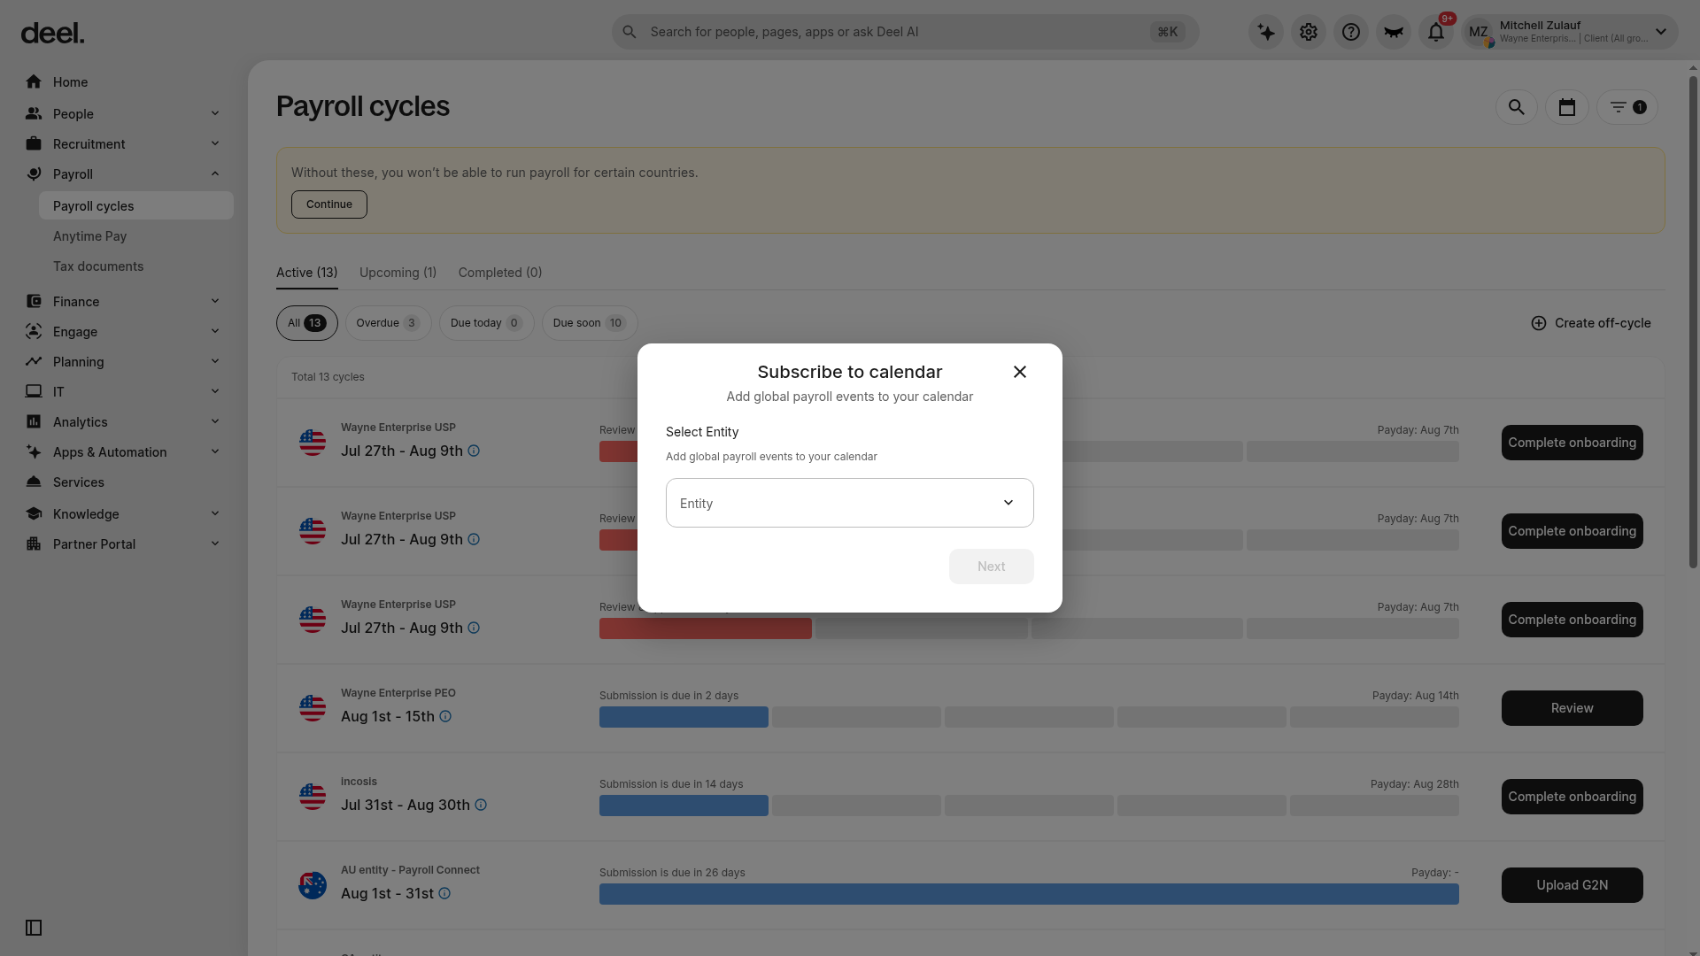This screenshot has height=956, width=1700.
Task: Click the eye mask privacy icon
Action: click(1394, 32)
